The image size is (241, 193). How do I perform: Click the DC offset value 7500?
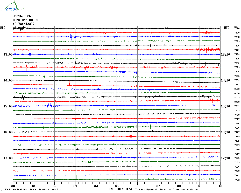tap(237, 46)
